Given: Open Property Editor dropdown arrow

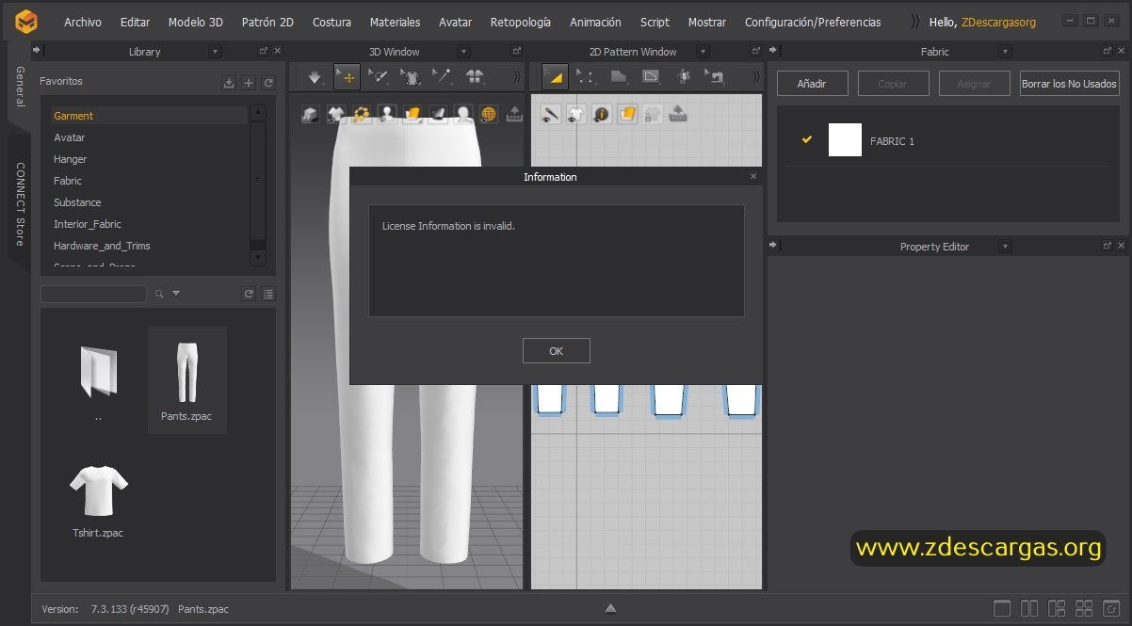Looking at the screenshot, I should [x=1005, y=247].
